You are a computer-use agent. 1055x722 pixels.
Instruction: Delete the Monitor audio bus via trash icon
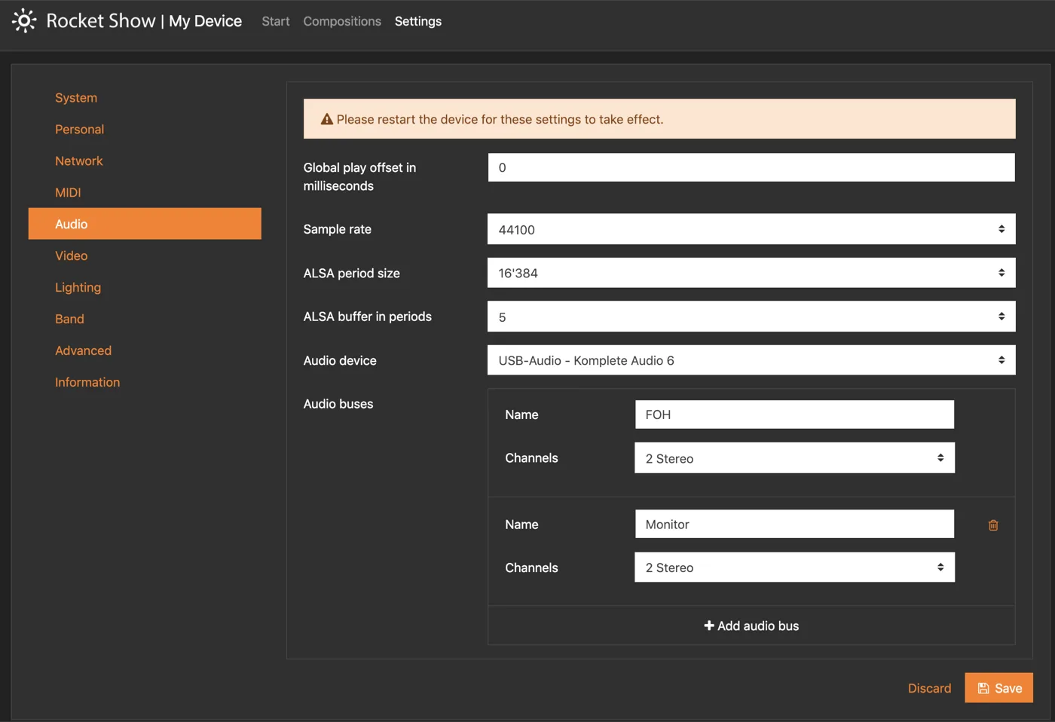point(993,525)
